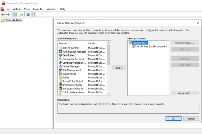The height and width of the screenshot is (134, 202).
Task: Click the Edit Extensions... button
Action: 185,43
